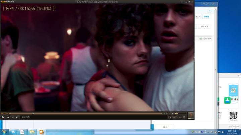The height and width of the screenshot is (135, 241).
Task: Open the Windows Start menu
Action: click(4, 132)
